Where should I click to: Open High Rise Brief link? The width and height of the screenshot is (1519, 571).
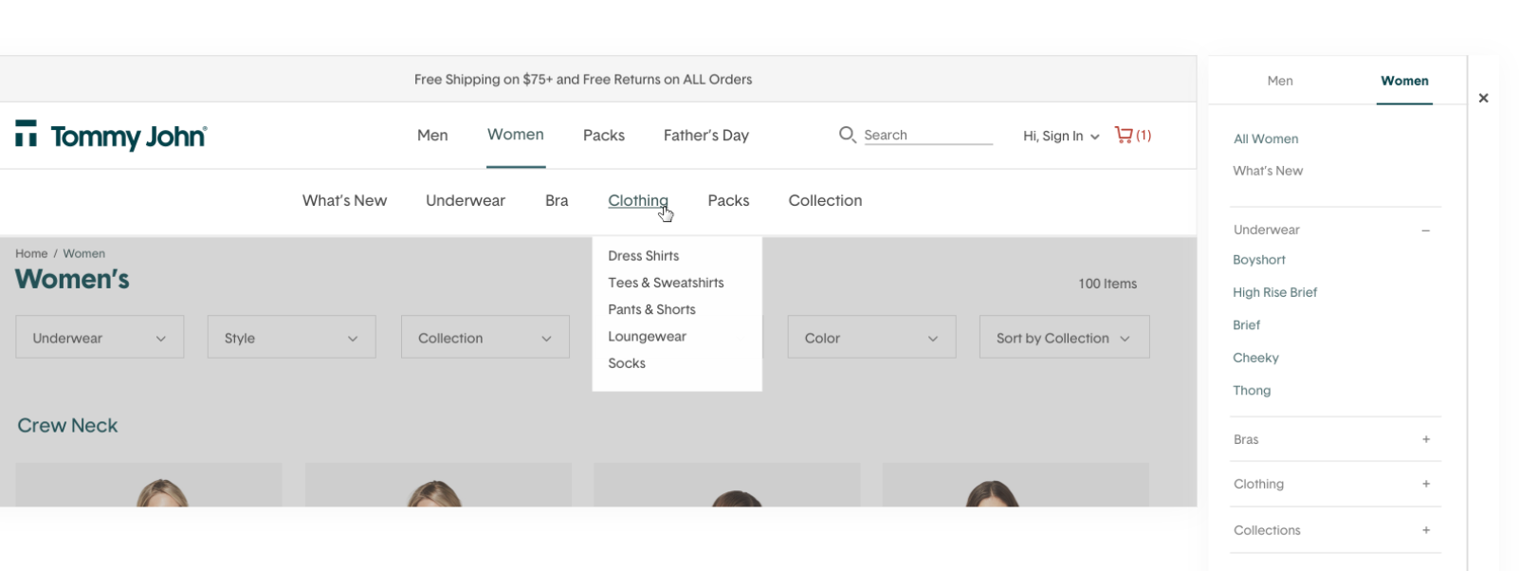click(1274, 292)
